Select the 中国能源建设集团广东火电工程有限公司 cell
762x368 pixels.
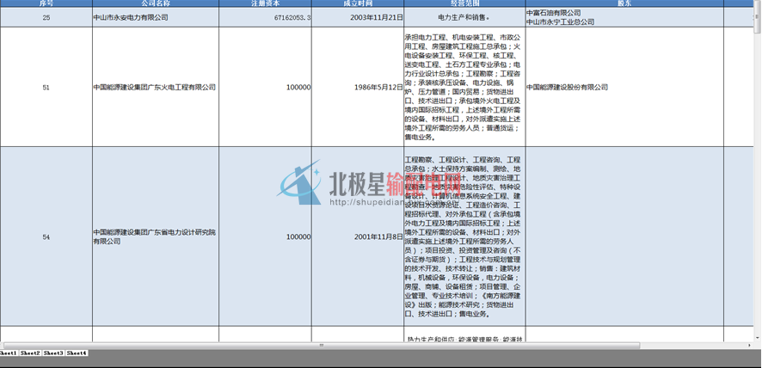[x=156, y=87]
